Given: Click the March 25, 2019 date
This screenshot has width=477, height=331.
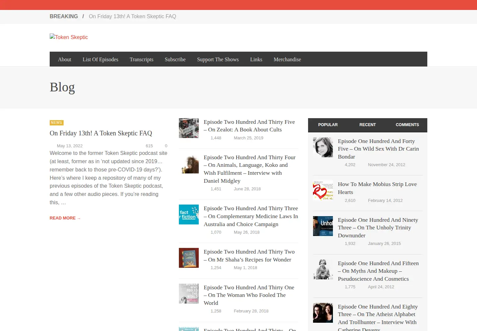Looking at the screenshot, I should (x=248, y=138).
